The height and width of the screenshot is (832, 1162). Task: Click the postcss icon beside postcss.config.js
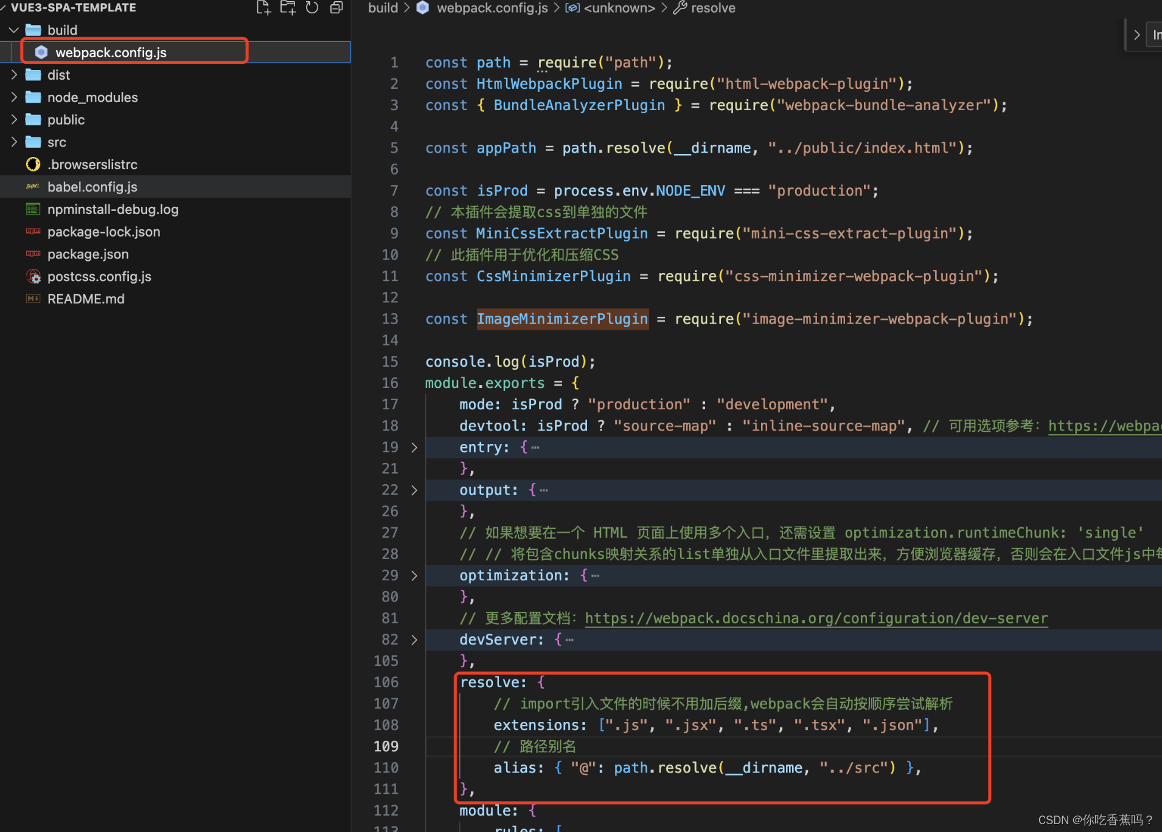click(33, 277)
